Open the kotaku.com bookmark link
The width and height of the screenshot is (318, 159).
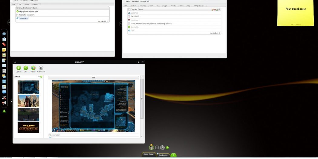29,12
